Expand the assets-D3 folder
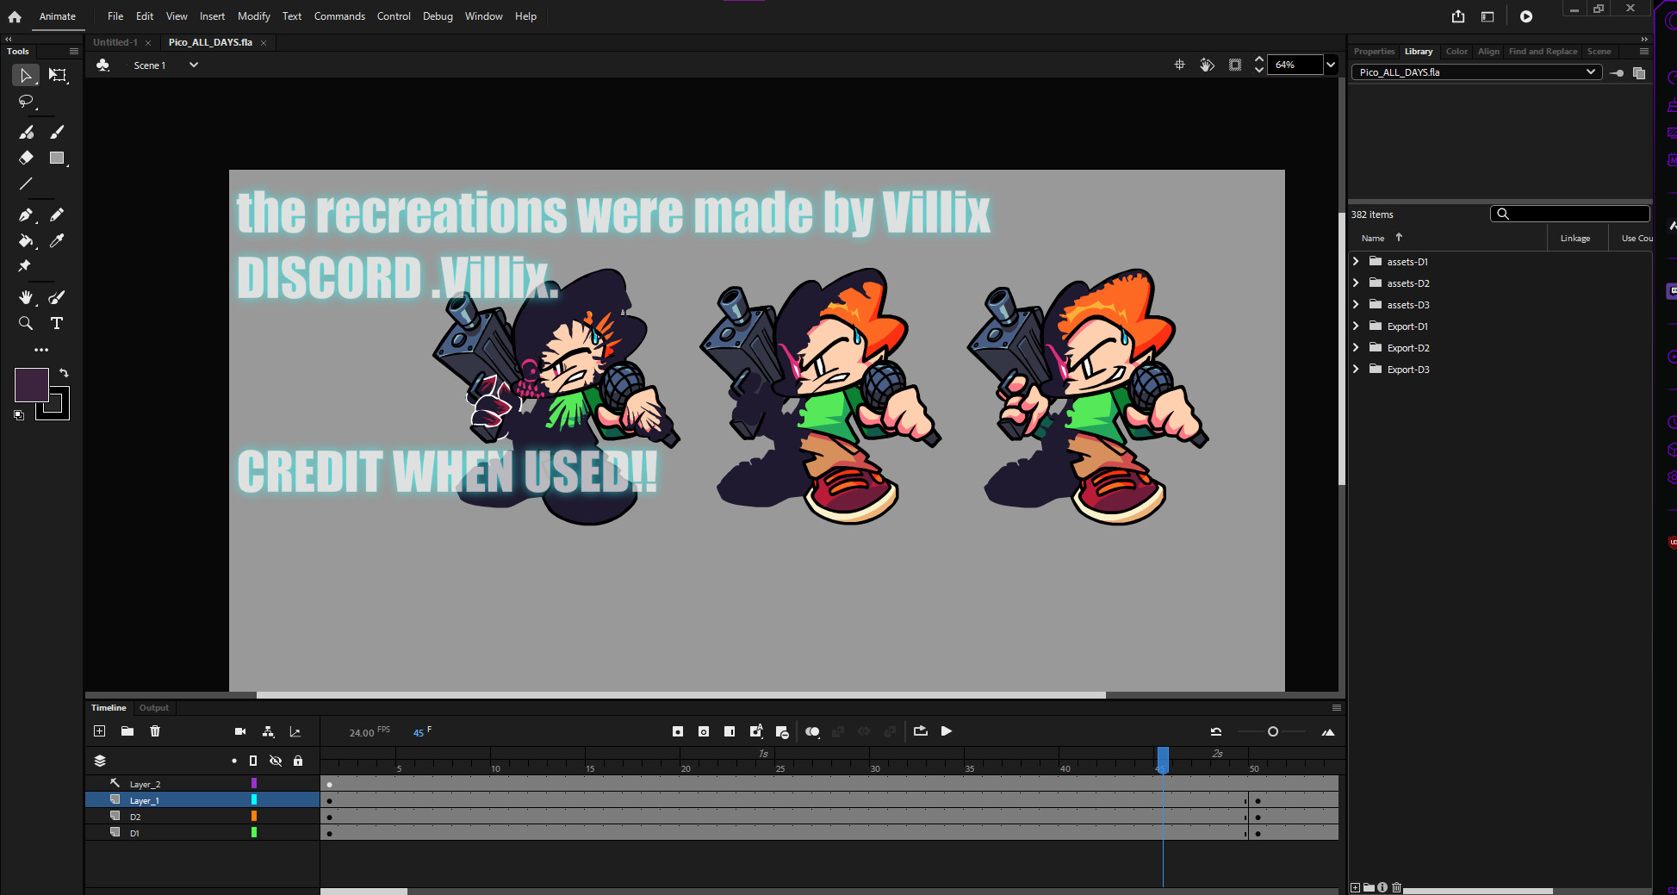This screenshot has width=1677, height=895. tap(1357, 304)
